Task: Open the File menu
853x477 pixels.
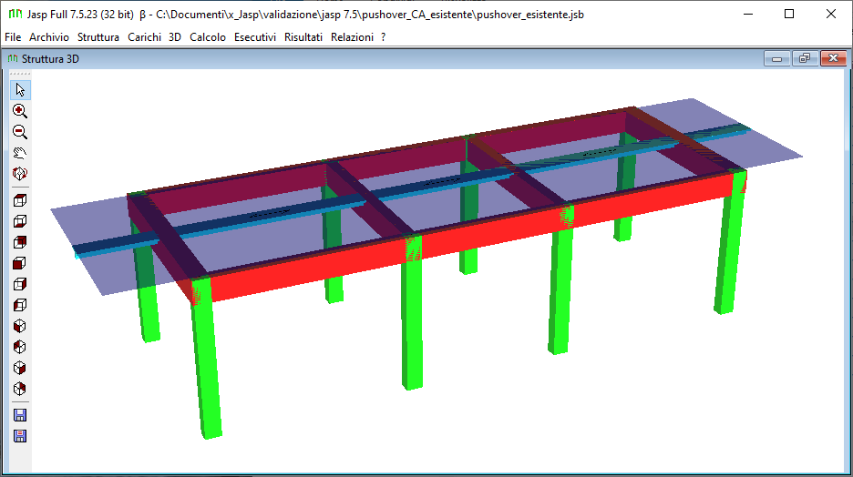Action: pyautogui.click(x=13, y=37)
